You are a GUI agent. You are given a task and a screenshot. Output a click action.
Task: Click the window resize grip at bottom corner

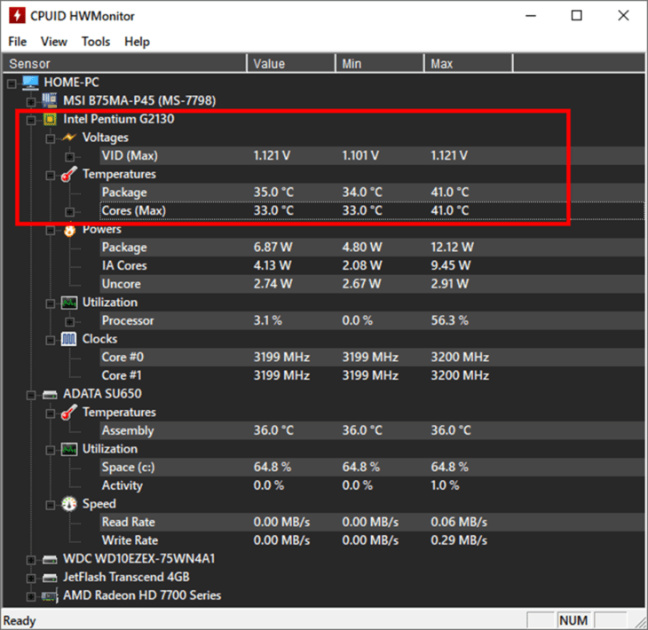pos(641,623)
